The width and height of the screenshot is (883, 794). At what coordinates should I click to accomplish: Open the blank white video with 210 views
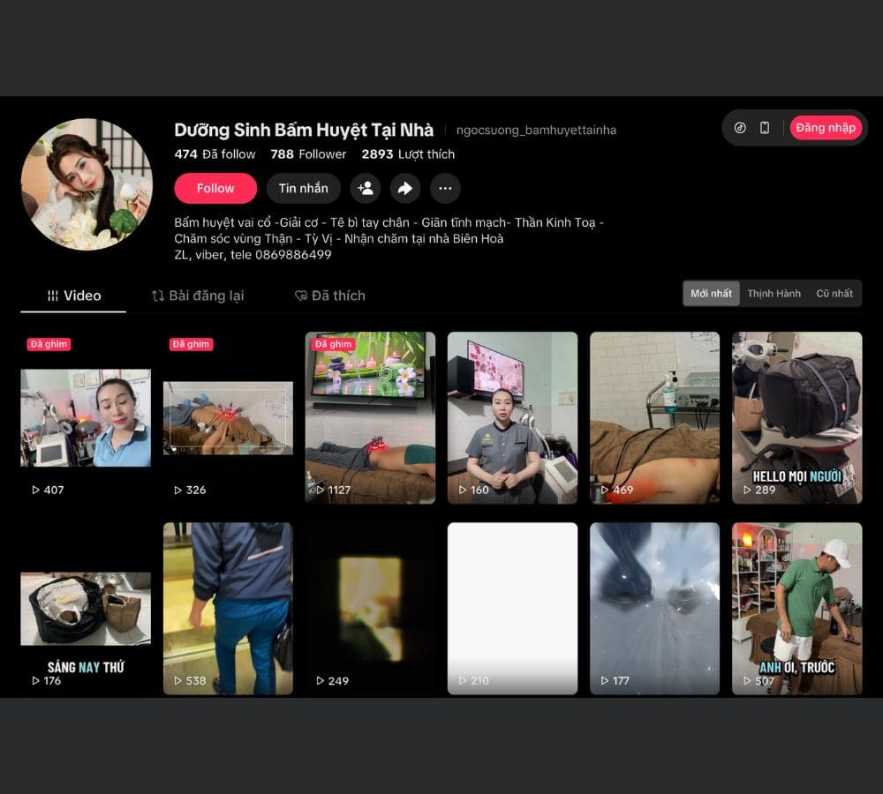[512, 609]
